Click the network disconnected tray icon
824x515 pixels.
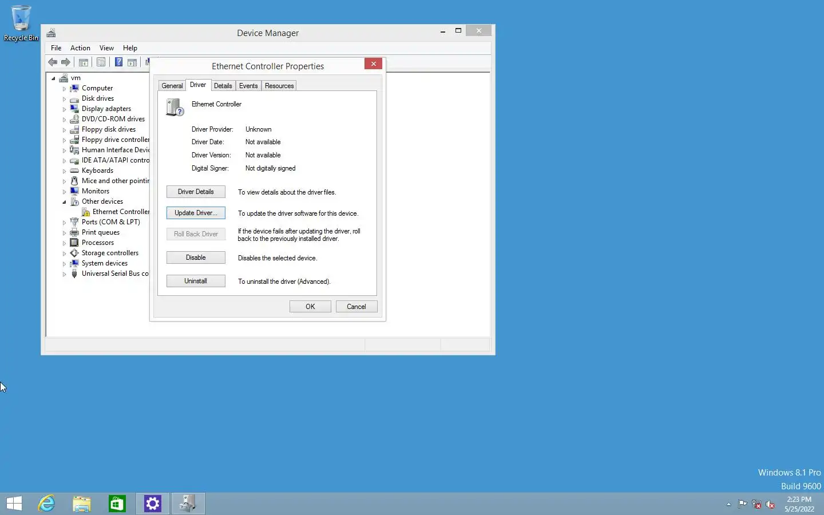[756, 504]
